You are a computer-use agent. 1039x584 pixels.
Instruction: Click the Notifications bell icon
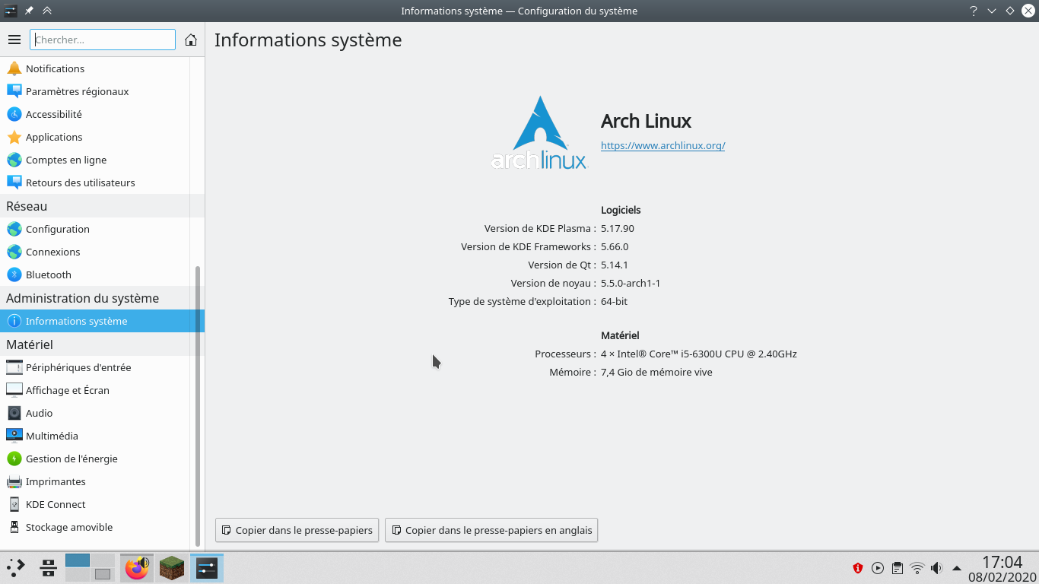click(x=14, y=68)
